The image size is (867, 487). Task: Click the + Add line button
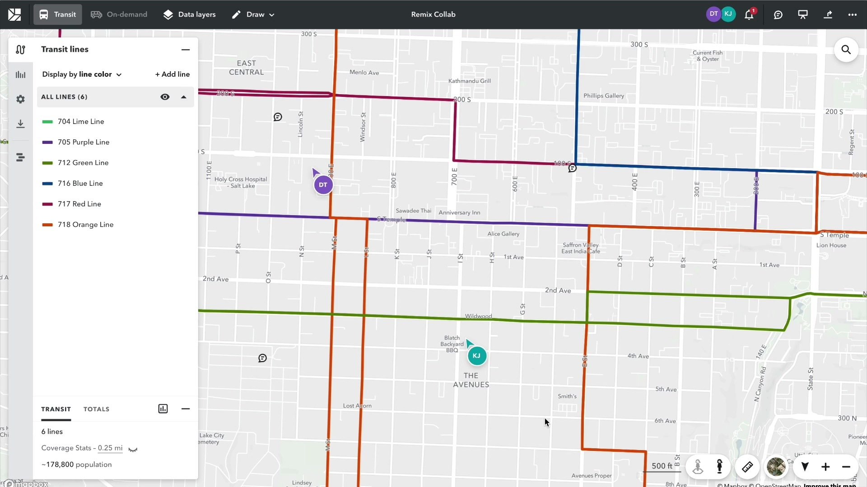(x=172, y=74)
